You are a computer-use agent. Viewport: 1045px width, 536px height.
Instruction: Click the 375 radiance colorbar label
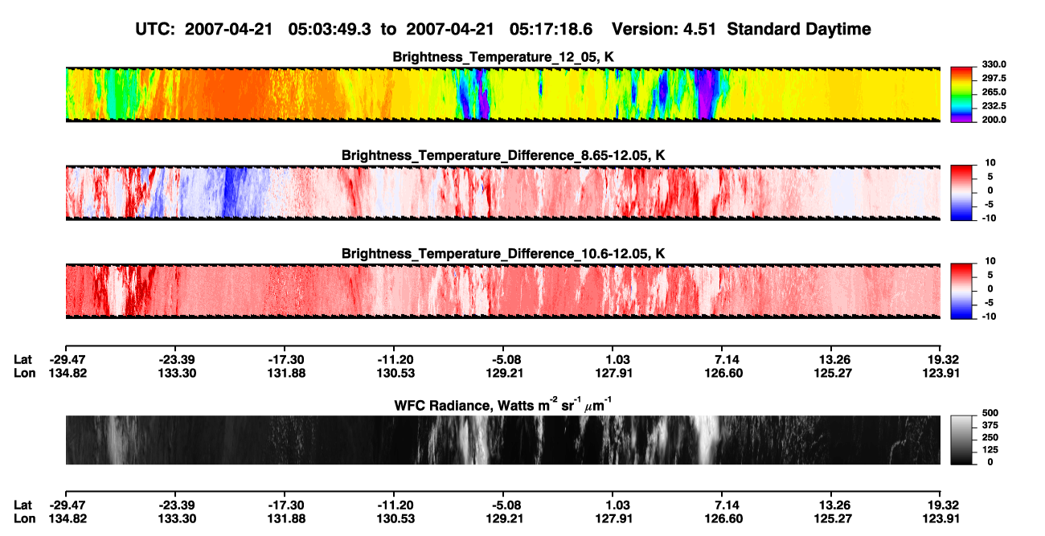989,426
